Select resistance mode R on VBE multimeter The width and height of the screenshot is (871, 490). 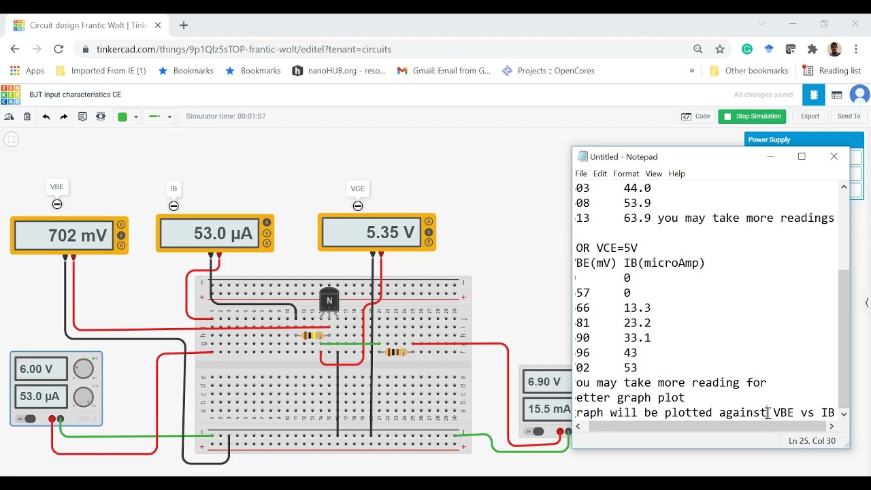point(122,246)
